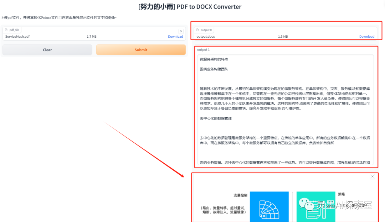
Task: Click the 去中心化的数据管理 heading line
Action: click(x=216, y=118)
